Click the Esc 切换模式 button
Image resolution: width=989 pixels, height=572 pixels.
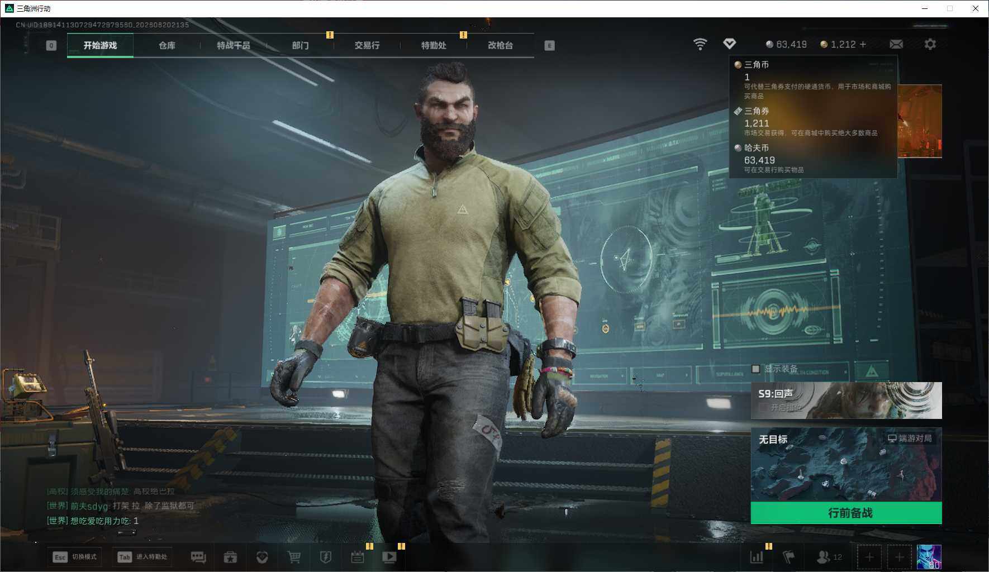75,557
